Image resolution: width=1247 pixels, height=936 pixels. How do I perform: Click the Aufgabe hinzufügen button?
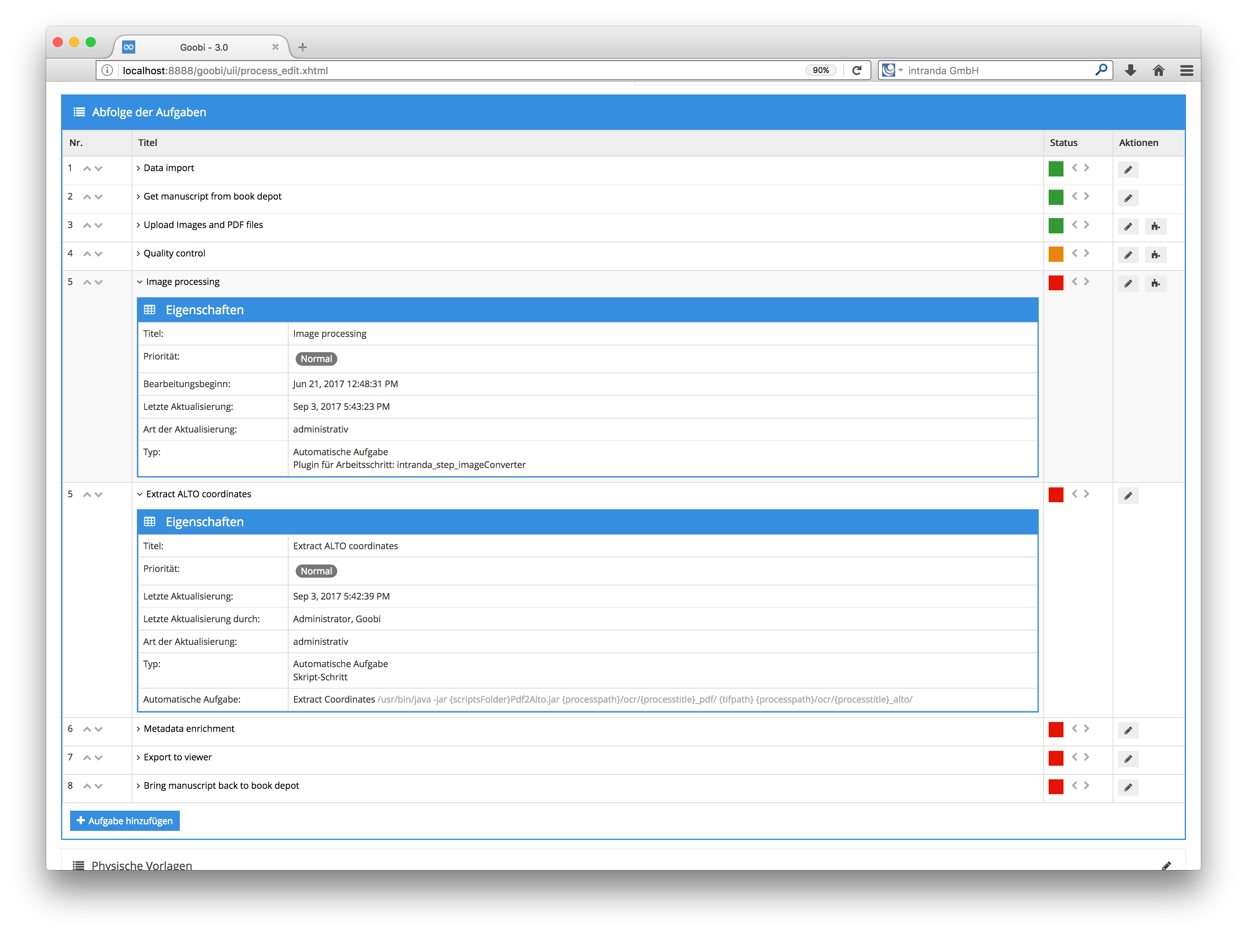pyautogui.click(x=125, y=821)
